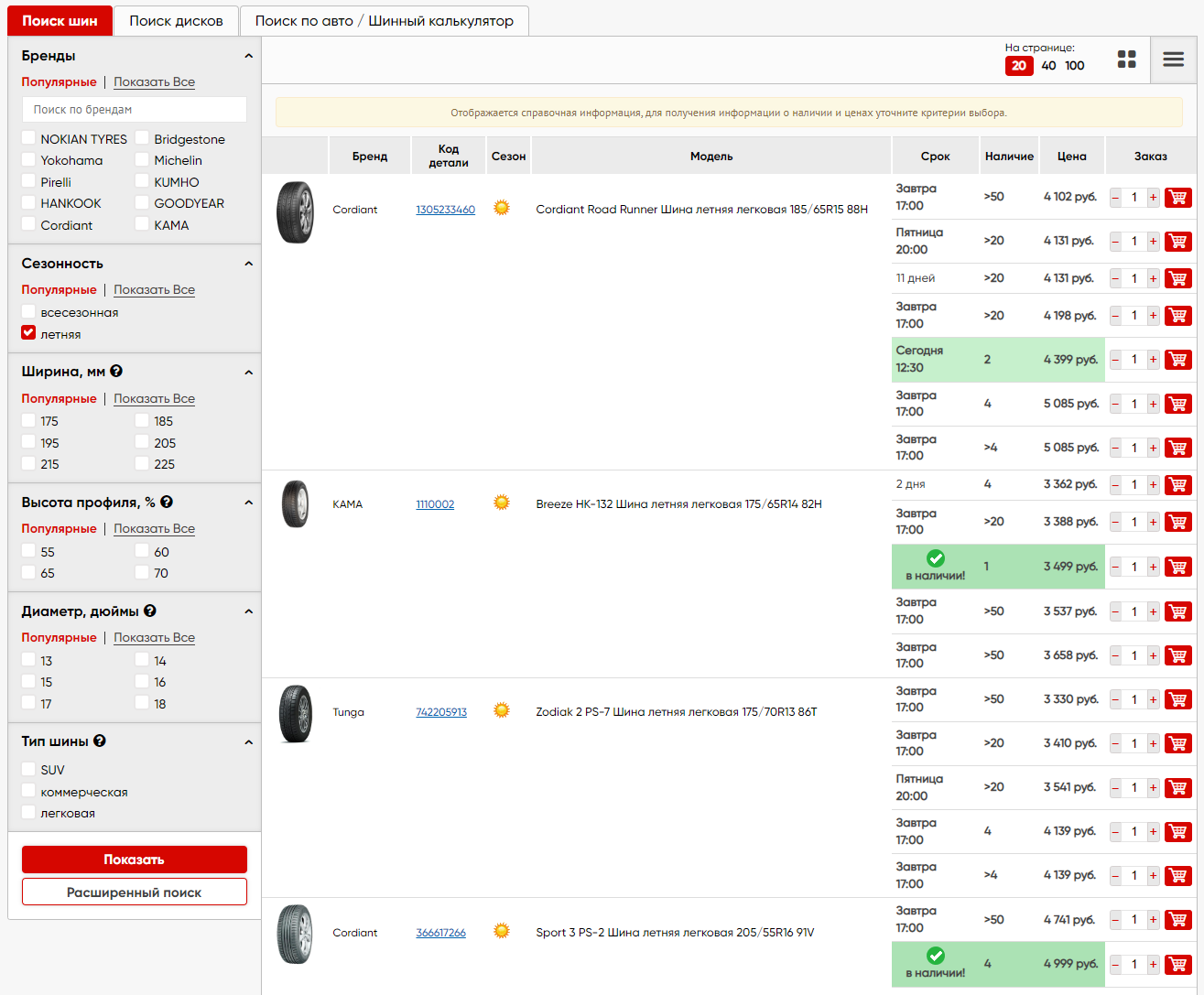Open part code 366617266 link
This screenshot has width=1204, height=995.
click(440, 933)
